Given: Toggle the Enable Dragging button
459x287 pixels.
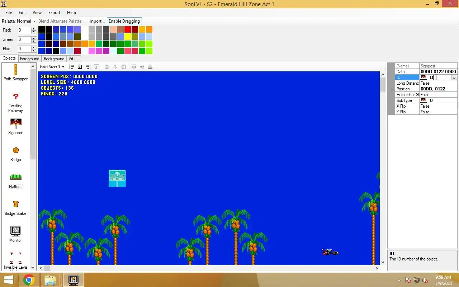Looking at the screenshot, I should pos(124,21).
